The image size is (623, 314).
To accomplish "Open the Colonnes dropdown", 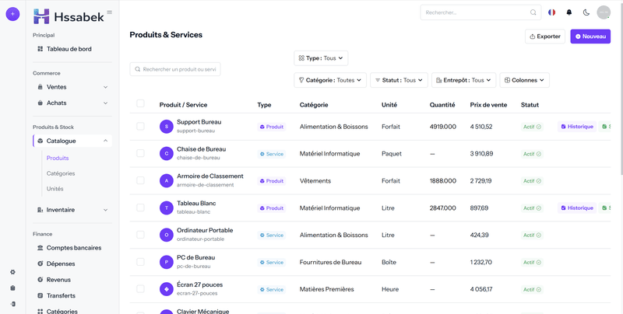I will (x=525, y=80).
